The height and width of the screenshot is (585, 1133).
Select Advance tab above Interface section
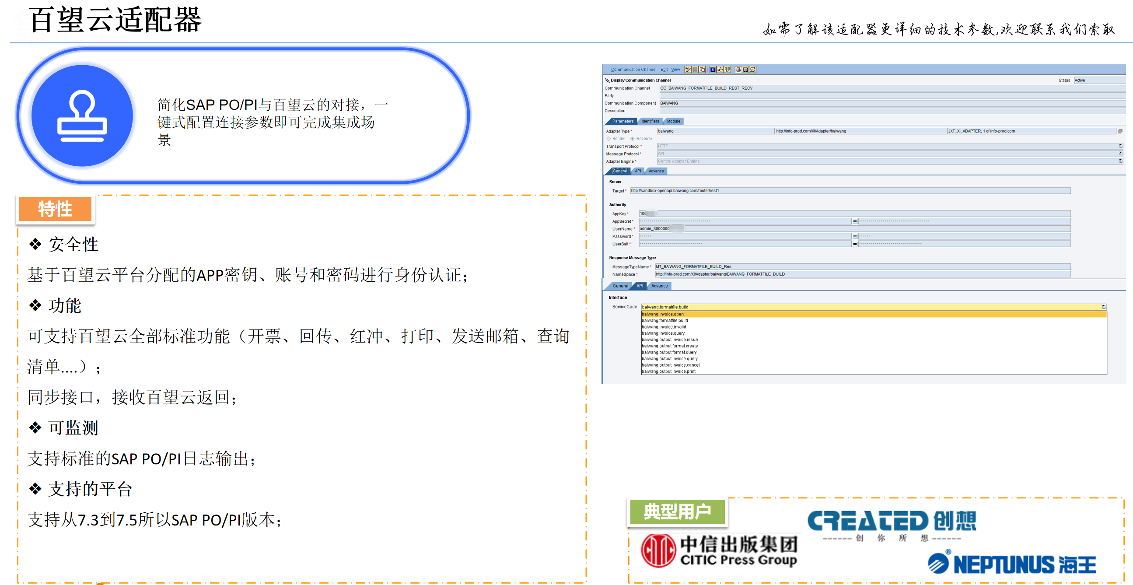tap(659, 286)
